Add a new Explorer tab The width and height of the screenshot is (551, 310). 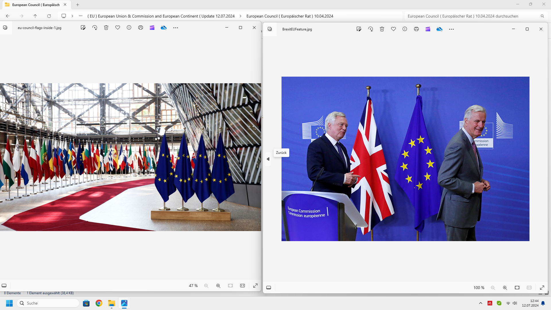coord(77,5)
